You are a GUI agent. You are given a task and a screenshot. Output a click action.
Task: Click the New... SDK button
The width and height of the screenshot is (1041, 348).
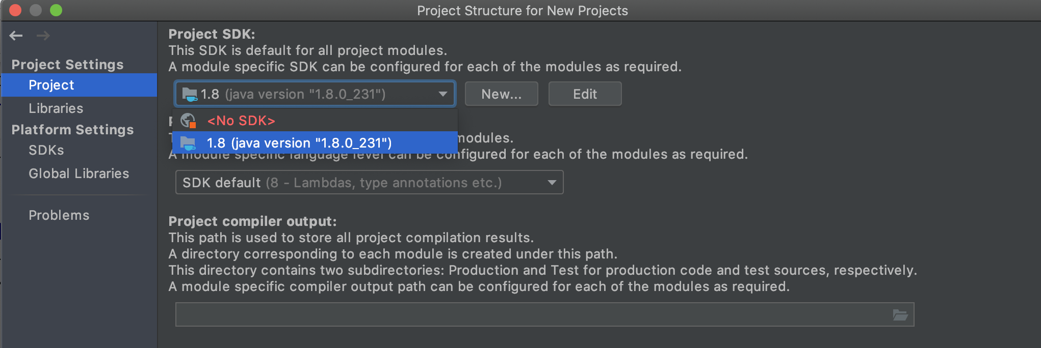point(501,94)
